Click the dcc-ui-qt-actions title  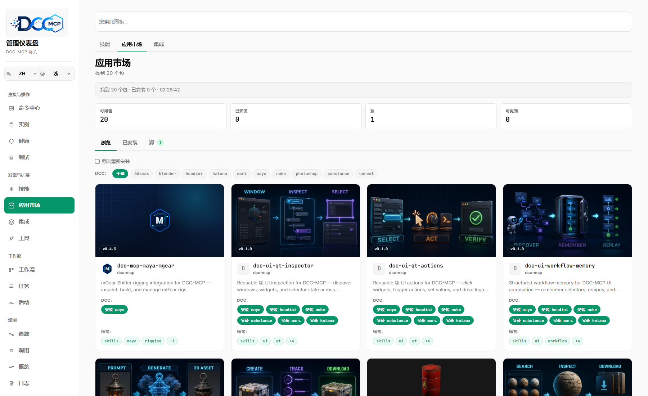click(x=416, y=266)
